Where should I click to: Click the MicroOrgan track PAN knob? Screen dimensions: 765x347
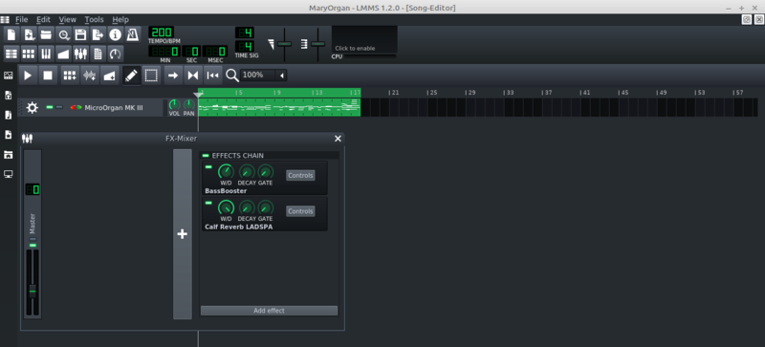pyautogui.click(x=188, y=104)
